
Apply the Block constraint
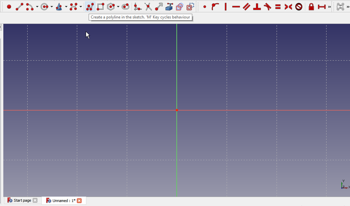[x=299, y=7]
